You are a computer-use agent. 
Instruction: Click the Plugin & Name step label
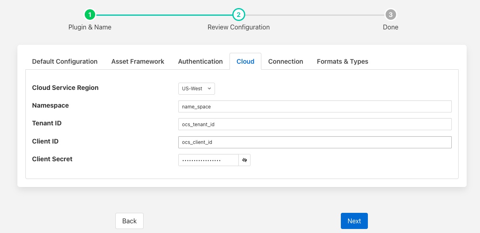tap(90, 27)
